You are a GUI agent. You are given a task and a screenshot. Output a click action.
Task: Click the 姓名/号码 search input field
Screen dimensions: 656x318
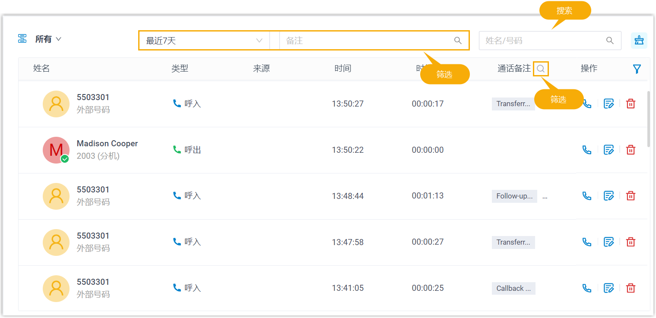[542, 41]
